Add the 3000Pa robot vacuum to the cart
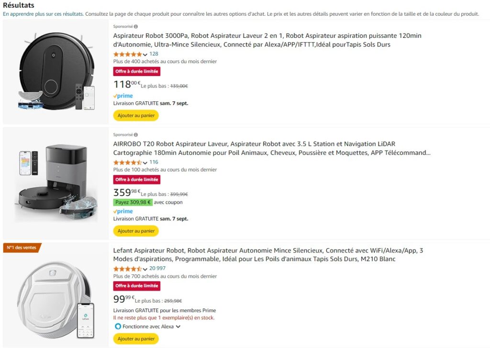This screenshot has height=348, width=490. (136, 116)
